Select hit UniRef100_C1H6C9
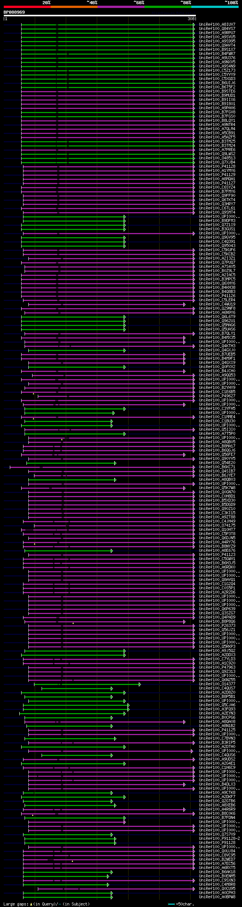242x907 pixels. tap(217, 767)
